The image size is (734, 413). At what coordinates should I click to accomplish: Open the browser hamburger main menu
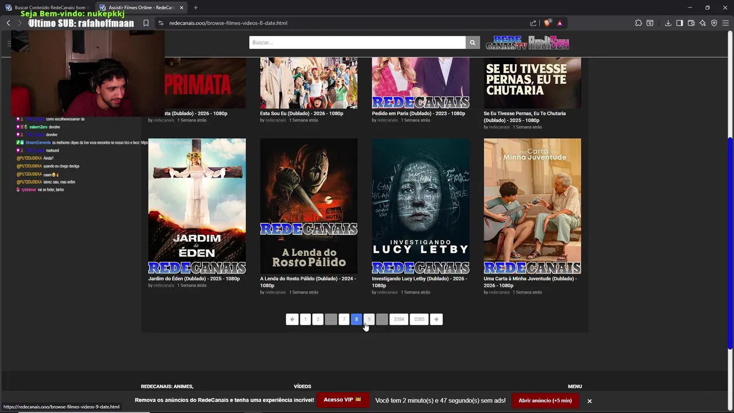click(x=725, y=23)
